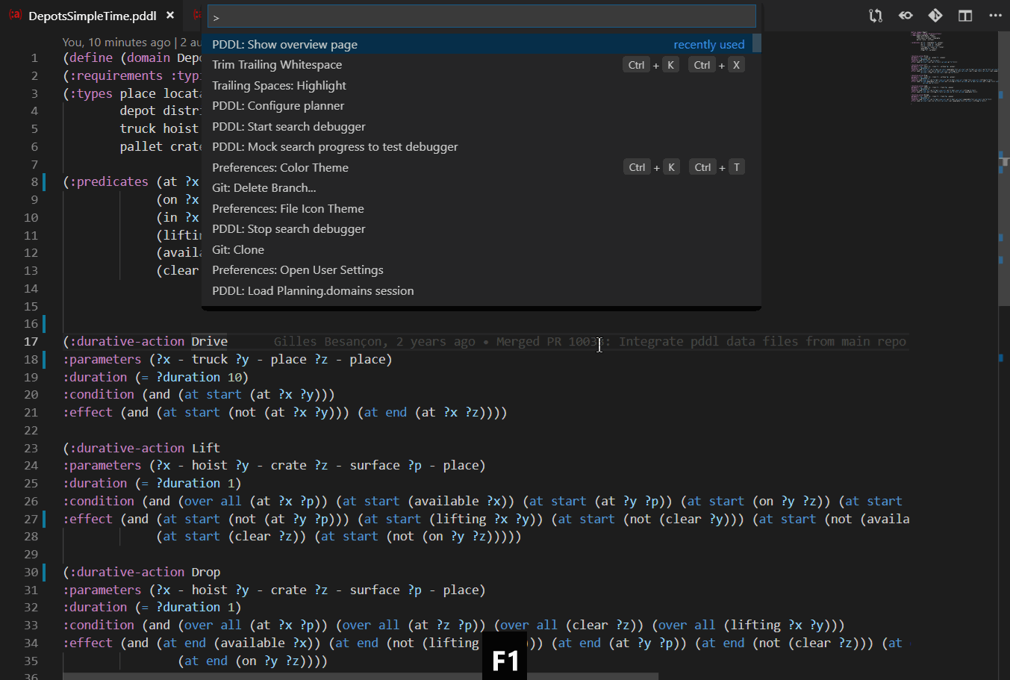Click line number 27 in gutter
Screen dimensions: 1010x680
(x=31, y=519)
